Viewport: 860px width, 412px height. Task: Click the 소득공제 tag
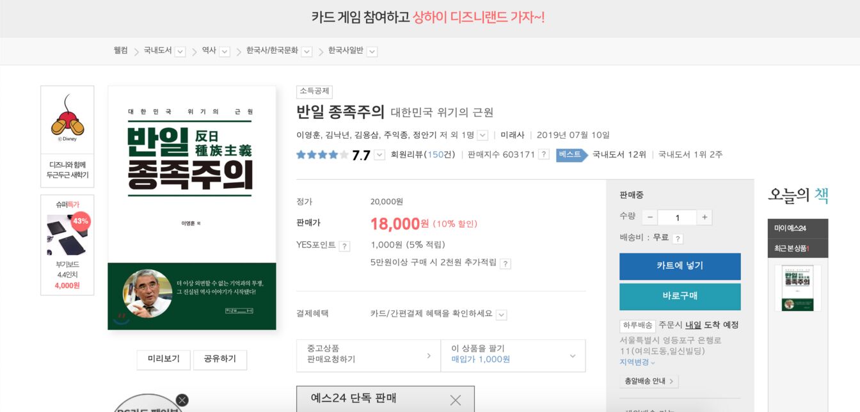pyautogui.click(x=314, y=91)
